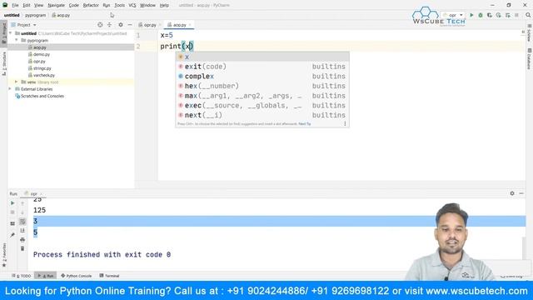The height and width of the screenshot is (300, 533).
Task: Open the TODO tool window tab
Action: (22, 276)
